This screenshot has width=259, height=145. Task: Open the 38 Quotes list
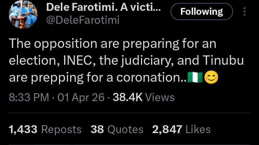click(x=117, y=129)
